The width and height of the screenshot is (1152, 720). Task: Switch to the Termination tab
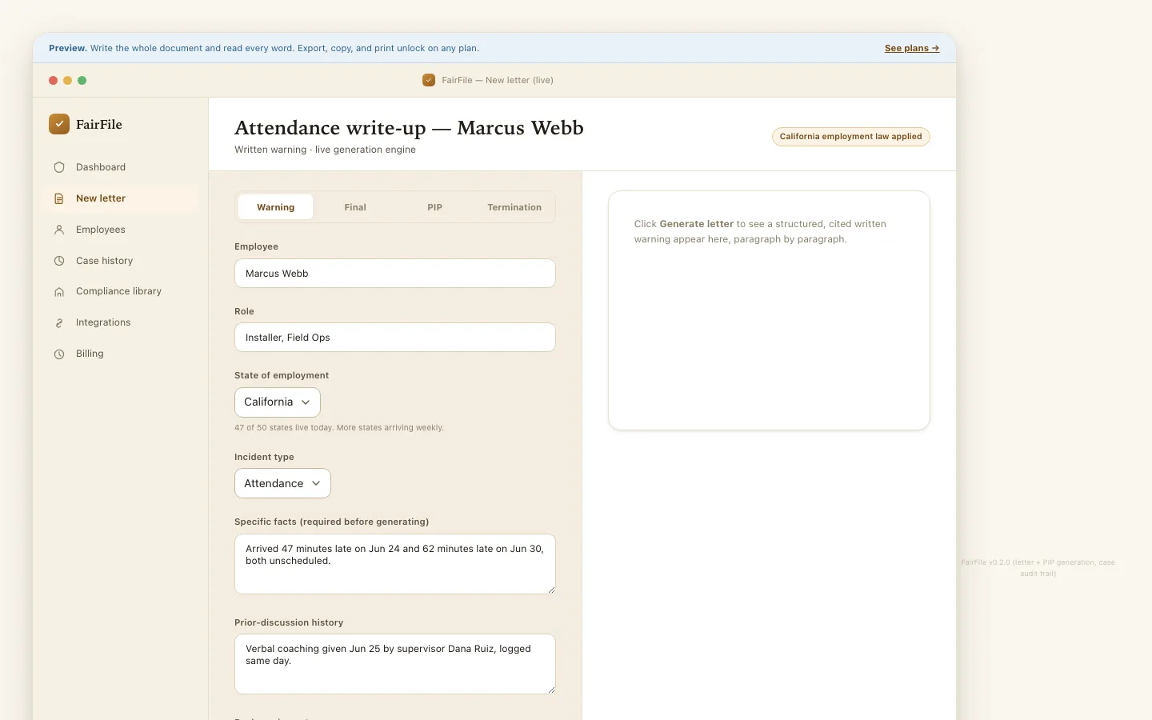(x=514, y=207)
